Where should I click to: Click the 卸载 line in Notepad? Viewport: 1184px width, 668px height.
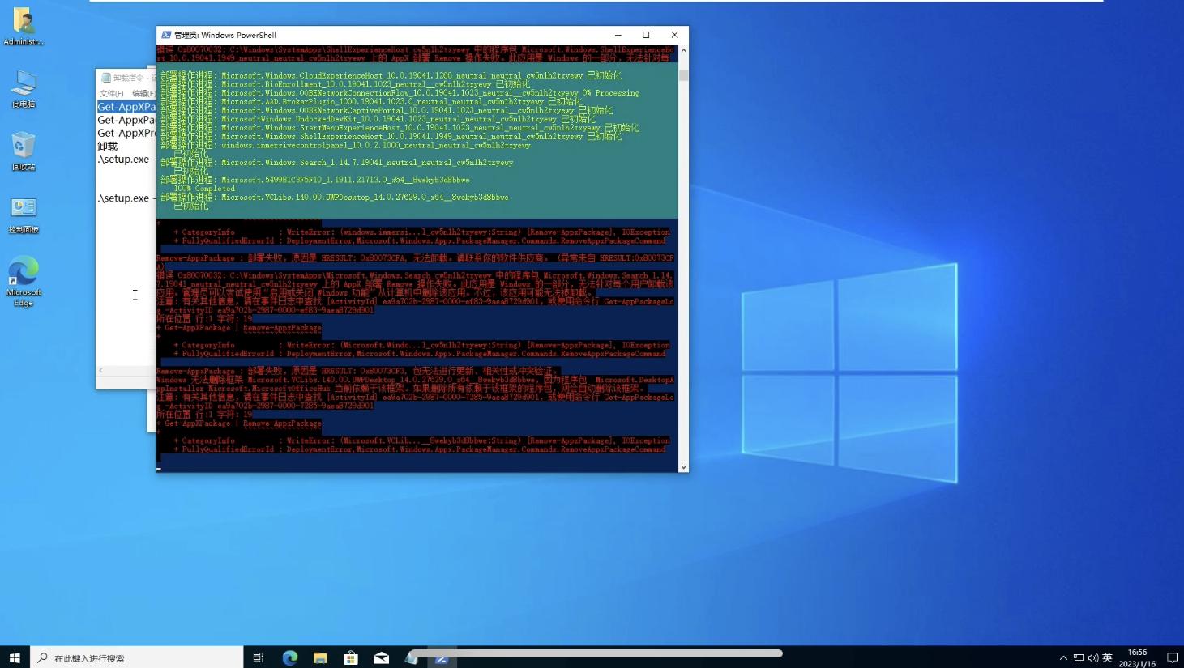pyautogui.click(x=108, y=147)
